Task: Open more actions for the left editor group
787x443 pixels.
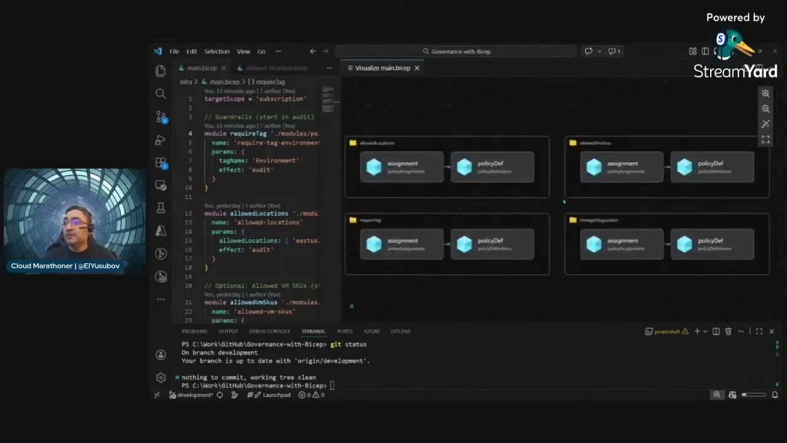Action: coord(330,68)
